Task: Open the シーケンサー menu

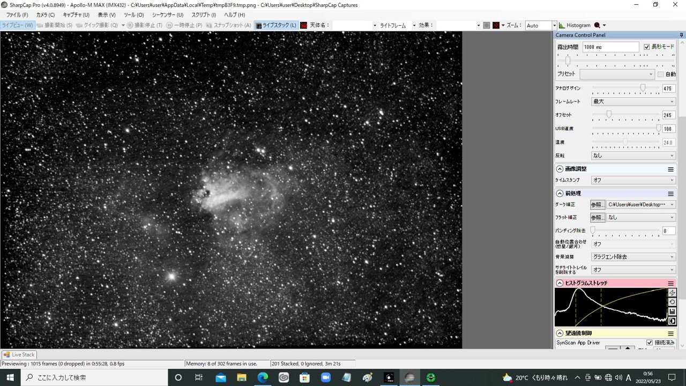Action: pyautogui.click(x=167, y=15)
